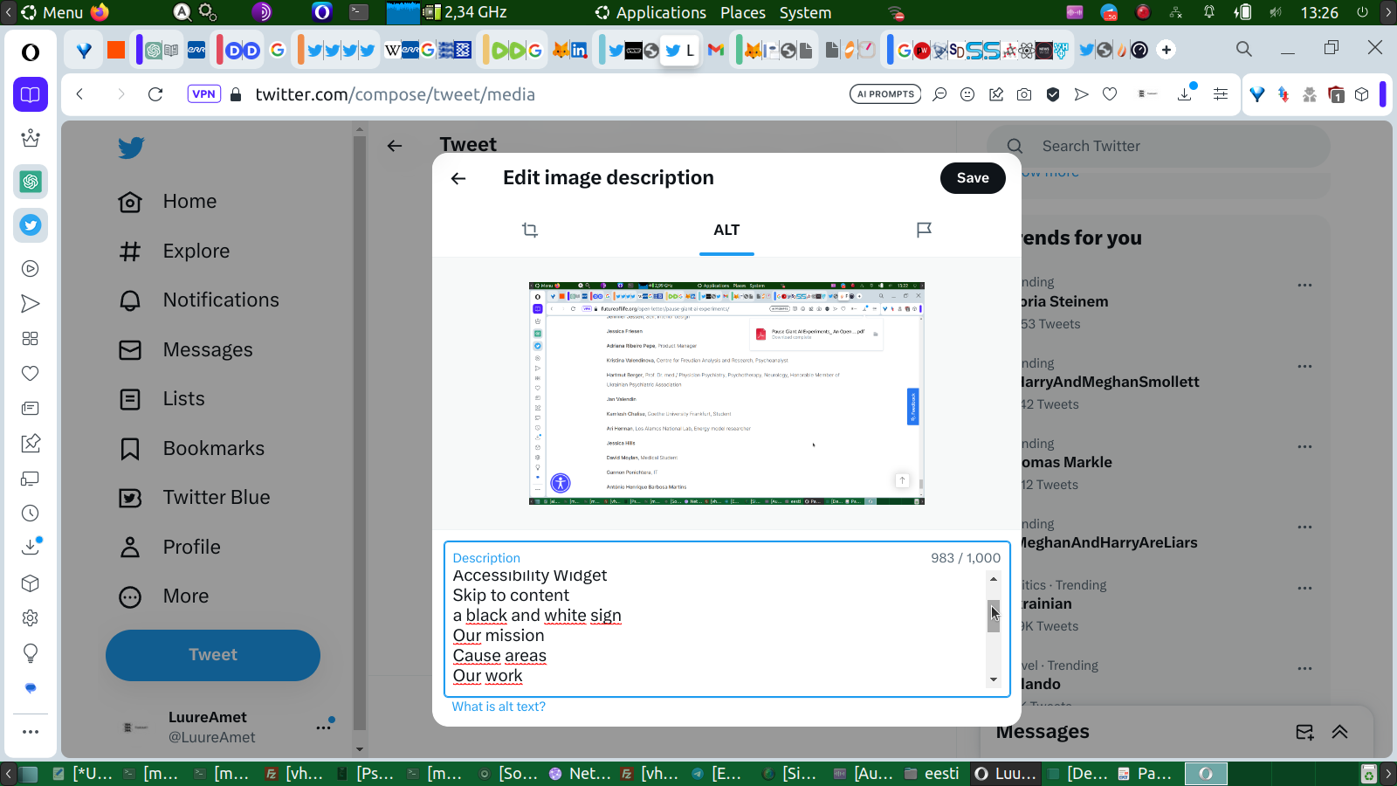The width and height of the screenshot is (1397, 786).
Task: Open the Explore page
Action: pyautogui.click(x=174, y=252)
